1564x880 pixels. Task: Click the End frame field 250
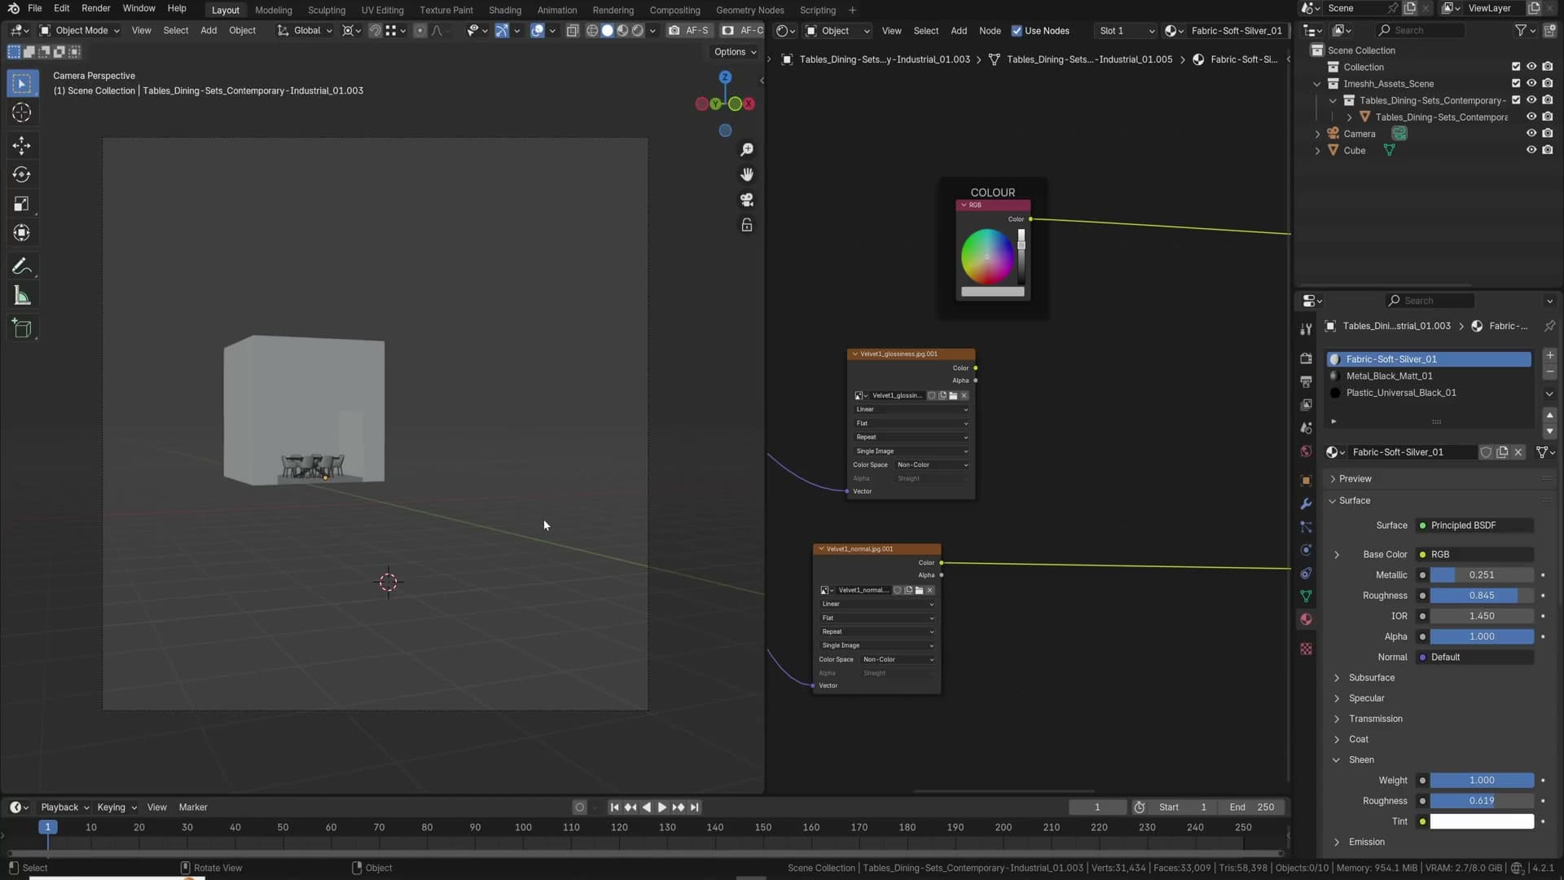[1251, 807]
